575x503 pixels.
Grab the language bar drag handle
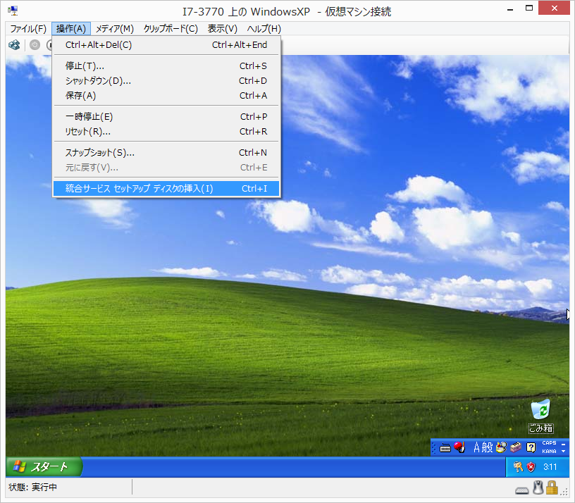[x=434, y=447]
